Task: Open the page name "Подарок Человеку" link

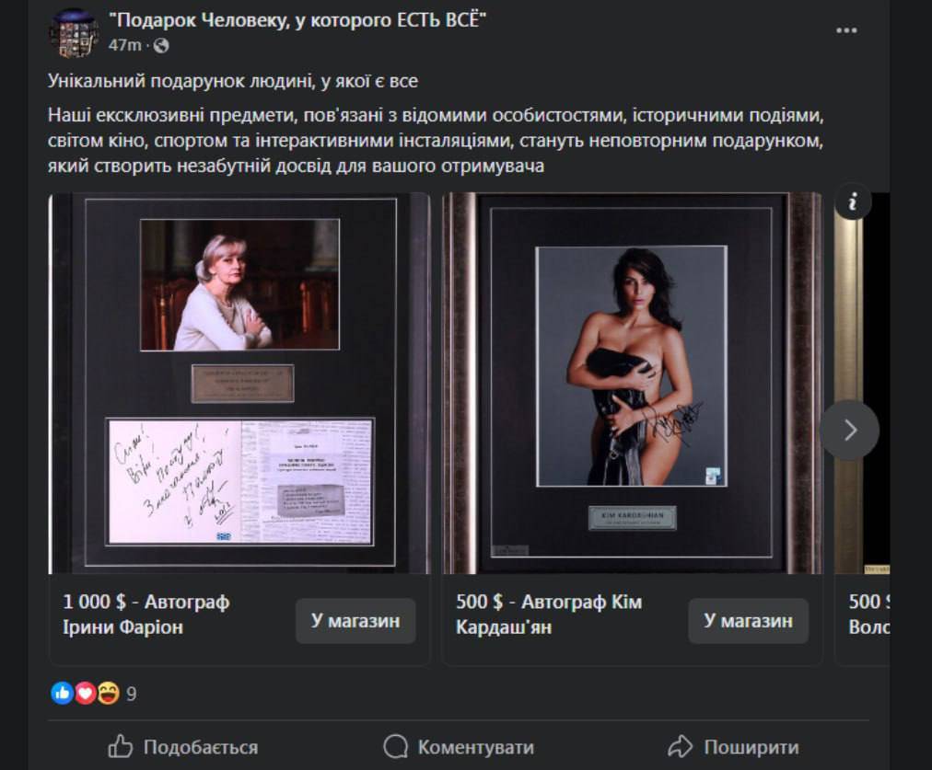Action: [297, 20]
